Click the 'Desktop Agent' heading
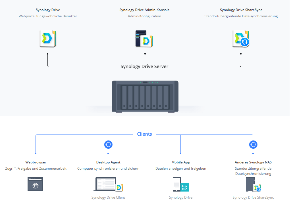This screenshot has height=208, width=293. tap(108, 162)
